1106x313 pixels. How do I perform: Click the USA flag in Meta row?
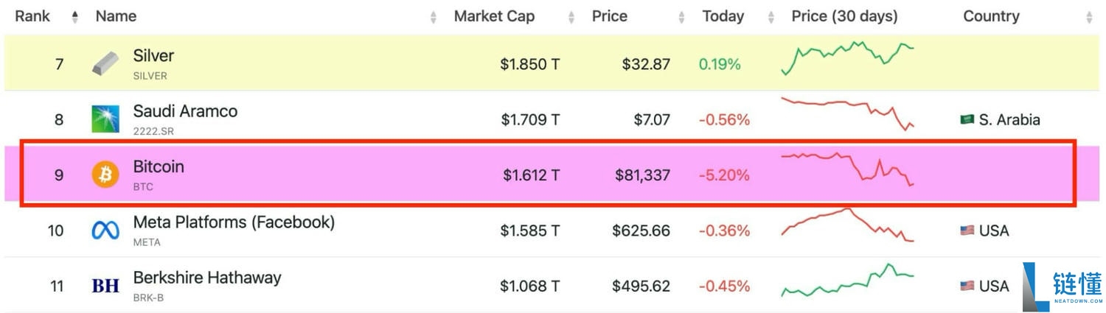point(967,231)
